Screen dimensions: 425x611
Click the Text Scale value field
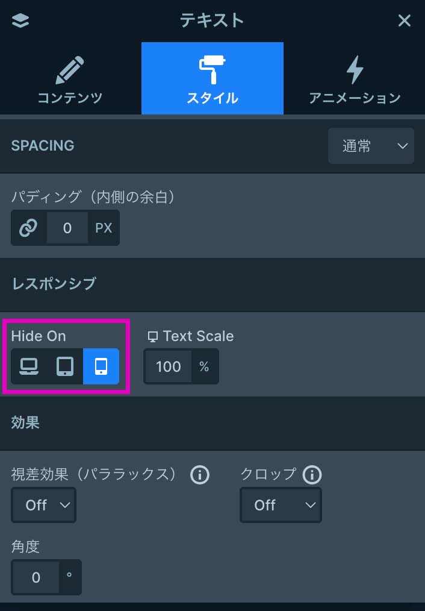tap(168, 366)
